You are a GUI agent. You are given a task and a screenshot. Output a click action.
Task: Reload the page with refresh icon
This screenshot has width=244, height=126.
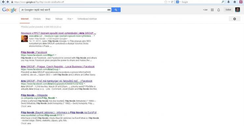[x=172, y=2]
